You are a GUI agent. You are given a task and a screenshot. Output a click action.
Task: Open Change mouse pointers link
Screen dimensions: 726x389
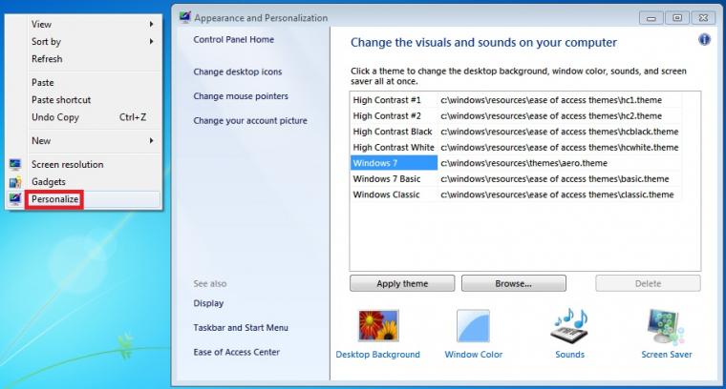pyautogui.click(x=241, y=96)
